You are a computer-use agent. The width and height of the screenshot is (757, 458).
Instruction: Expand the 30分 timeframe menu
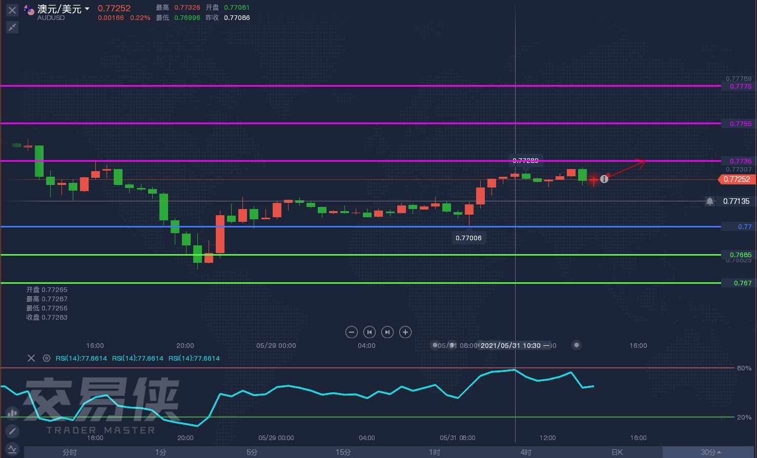pos(710,452)
